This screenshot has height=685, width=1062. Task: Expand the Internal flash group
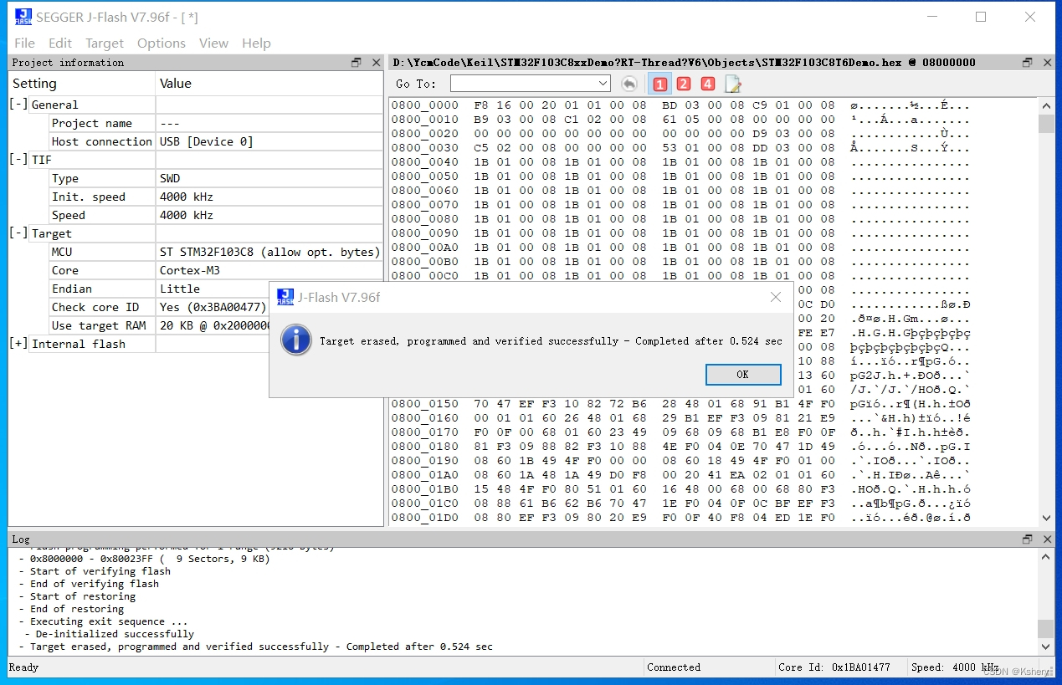18,344
